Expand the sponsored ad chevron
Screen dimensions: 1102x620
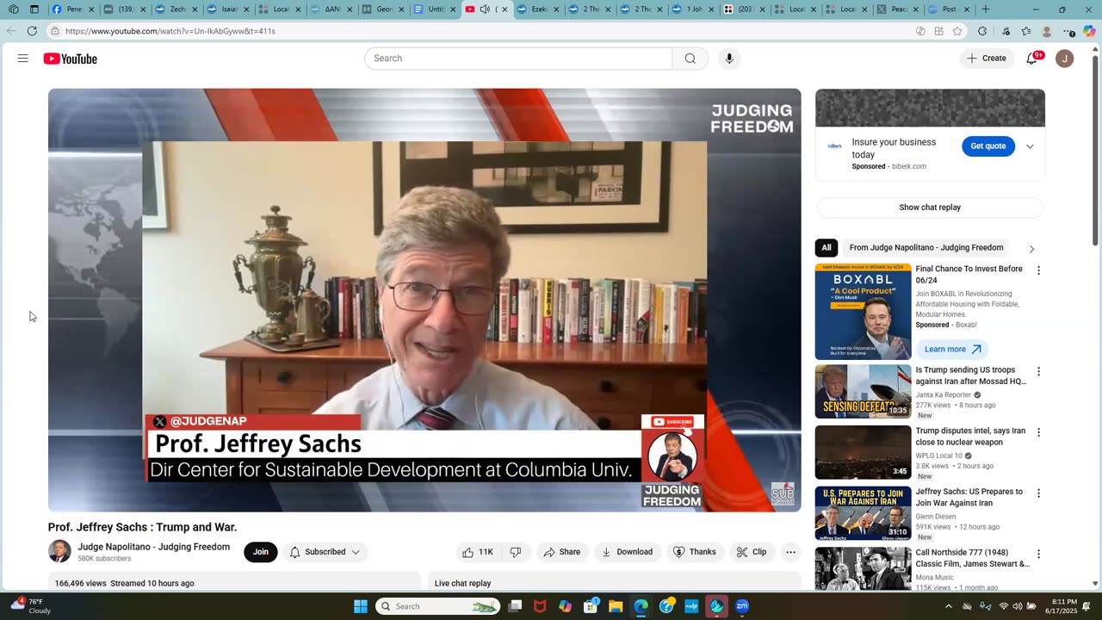[x=1030, y=146]
